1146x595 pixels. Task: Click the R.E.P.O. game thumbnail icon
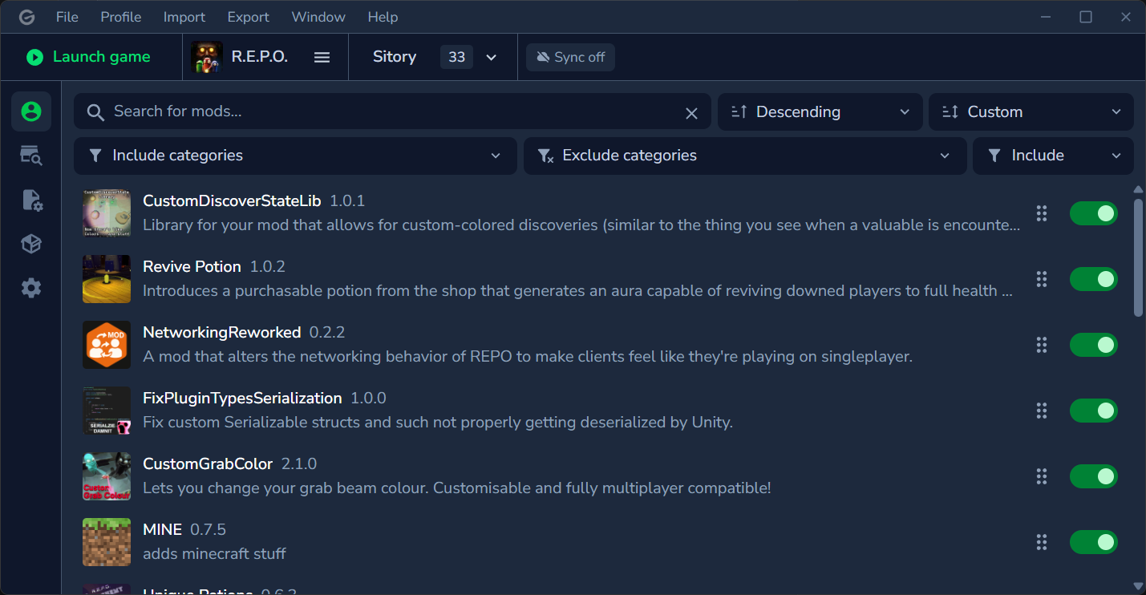(x=207, y=57)
